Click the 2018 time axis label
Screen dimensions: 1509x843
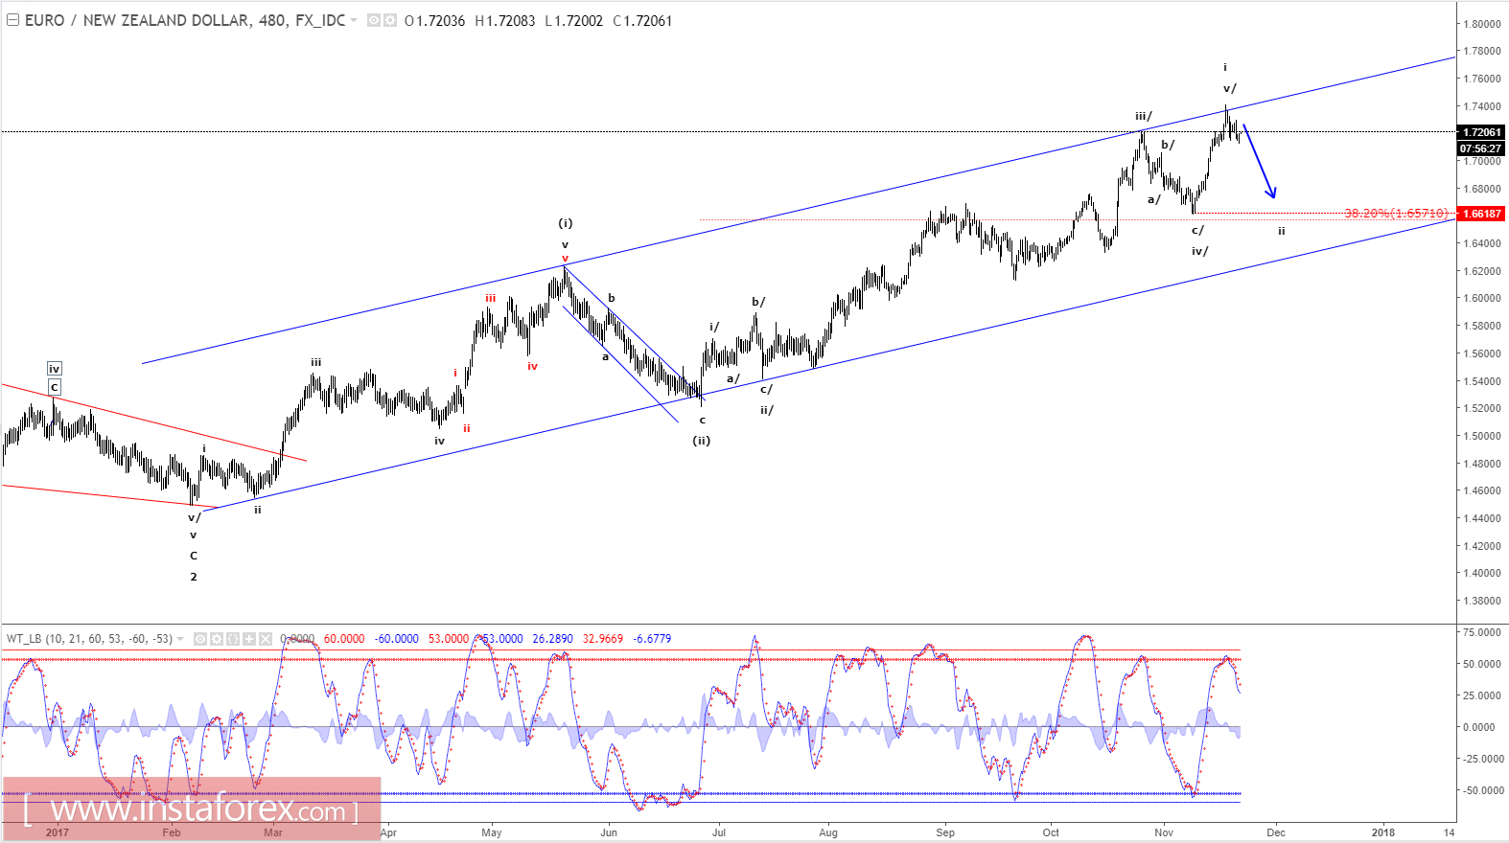[x=1383, y=832]
